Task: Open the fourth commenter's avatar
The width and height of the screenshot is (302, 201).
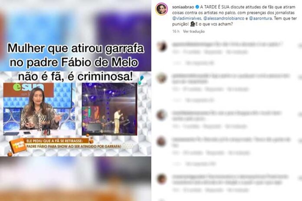Action: 162,142
